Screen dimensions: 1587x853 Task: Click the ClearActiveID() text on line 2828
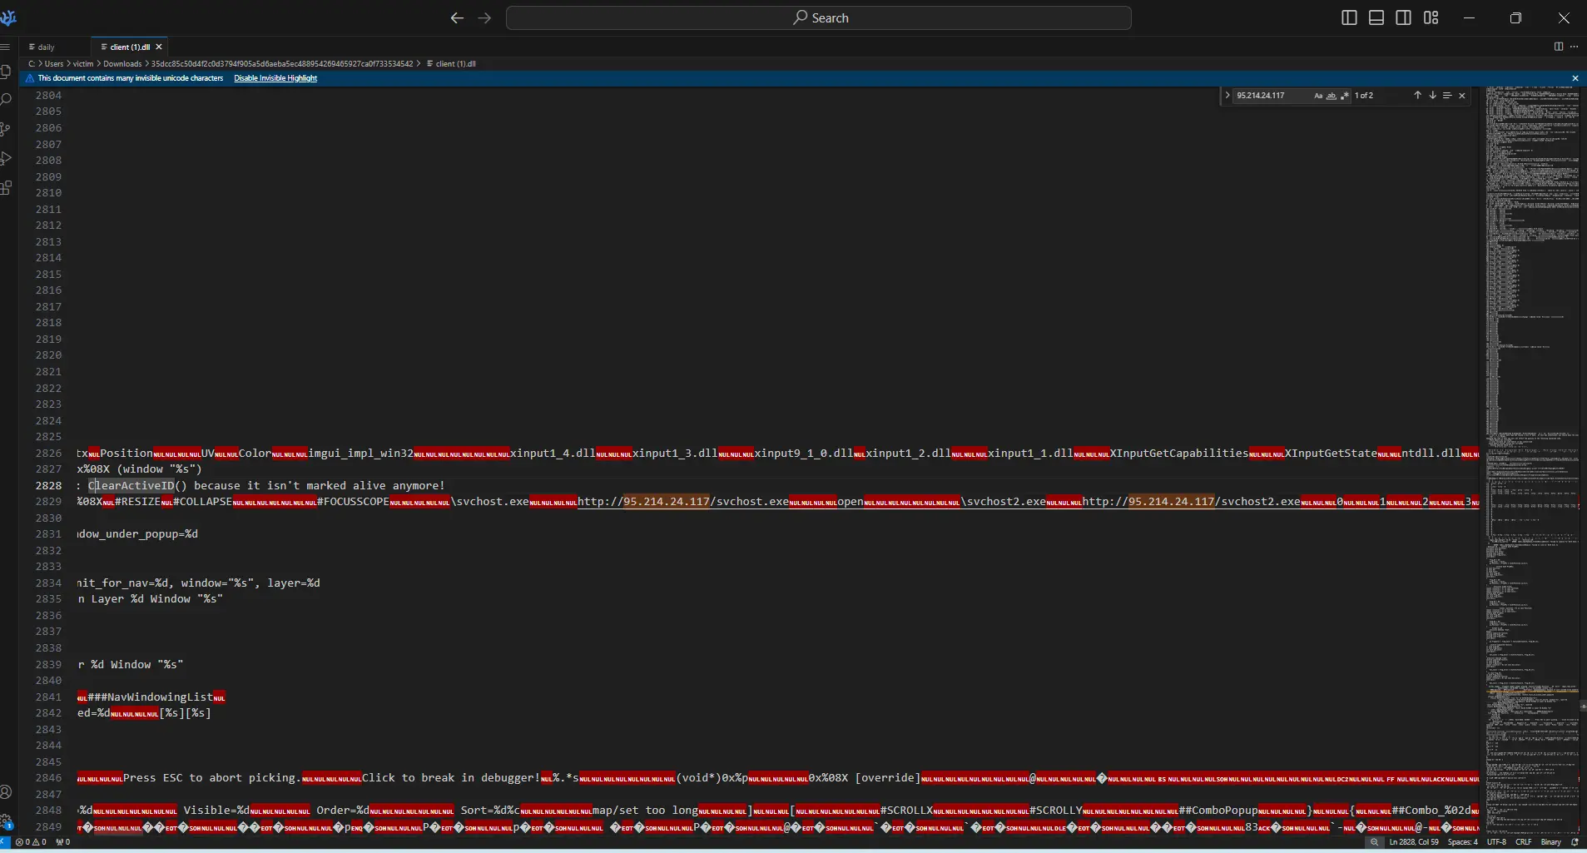tap(138, 486)
